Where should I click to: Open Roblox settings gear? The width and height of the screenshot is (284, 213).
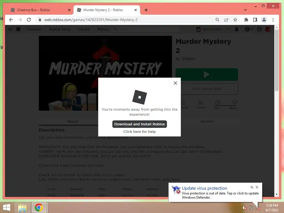pyautogui.click(x=259, y=29)
